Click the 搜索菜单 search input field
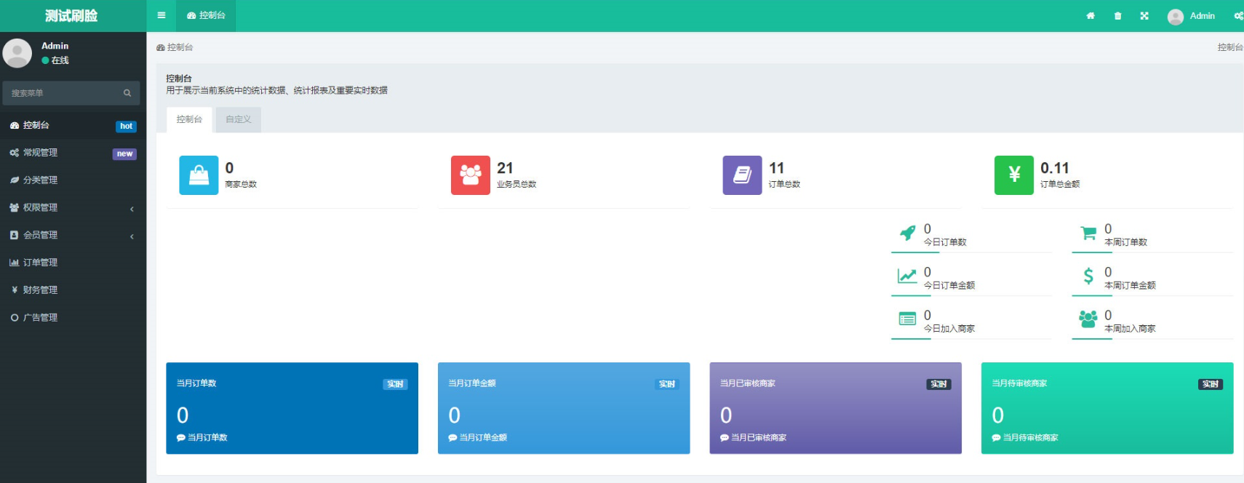Screen dimensions: 1244x483 [62, 93]
